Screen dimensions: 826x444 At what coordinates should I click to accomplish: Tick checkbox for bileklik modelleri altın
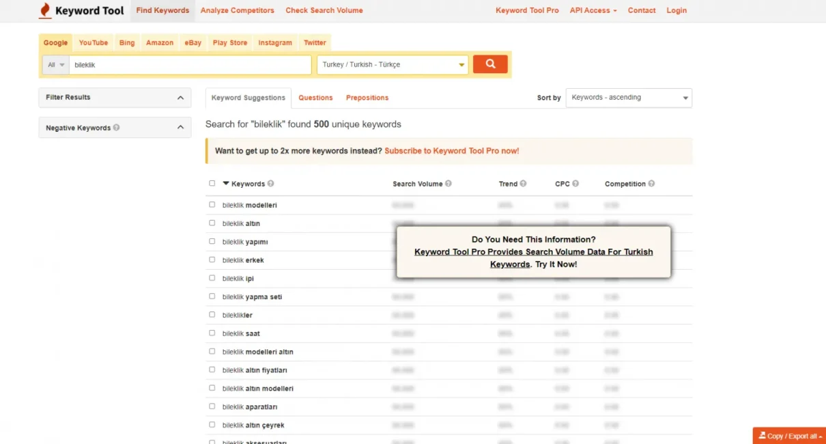[x=212, y=352]
